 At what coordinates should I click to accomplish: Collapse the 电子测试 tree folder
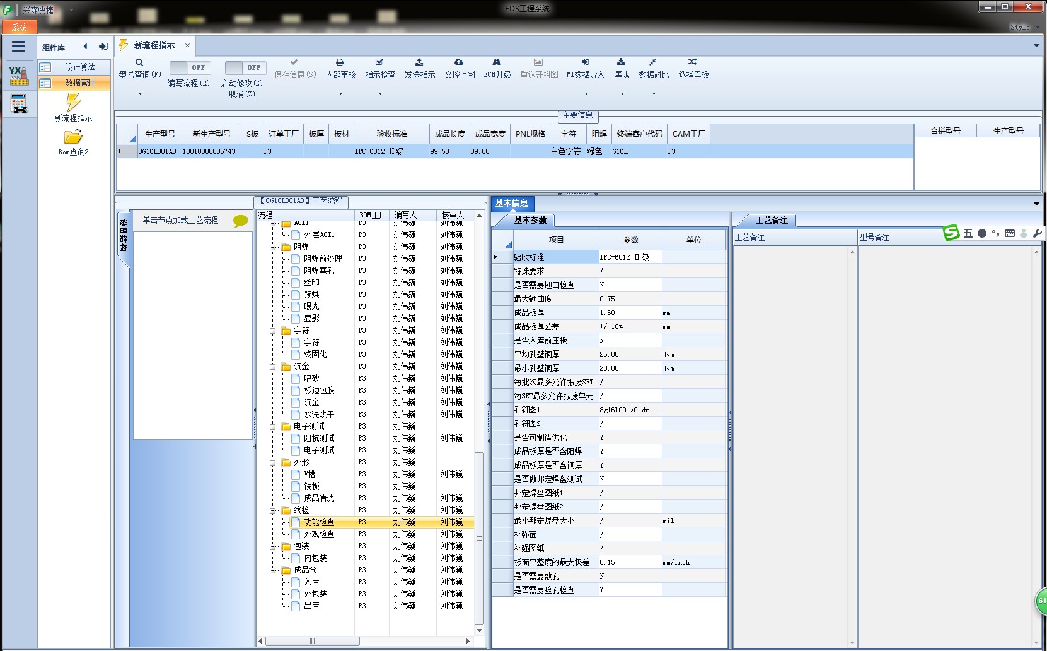tap(273, 427)
